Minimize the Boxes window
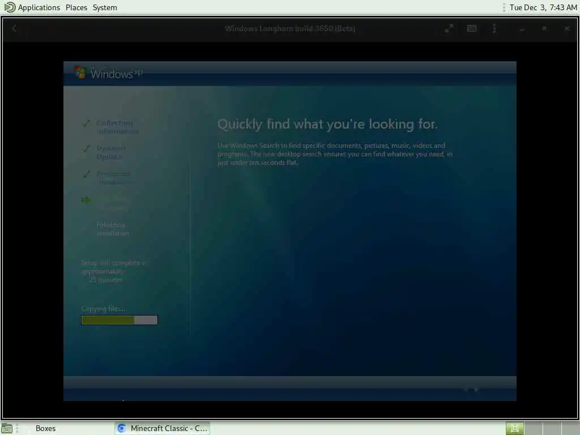The image size is (580, 435). (x=522, y=28)
